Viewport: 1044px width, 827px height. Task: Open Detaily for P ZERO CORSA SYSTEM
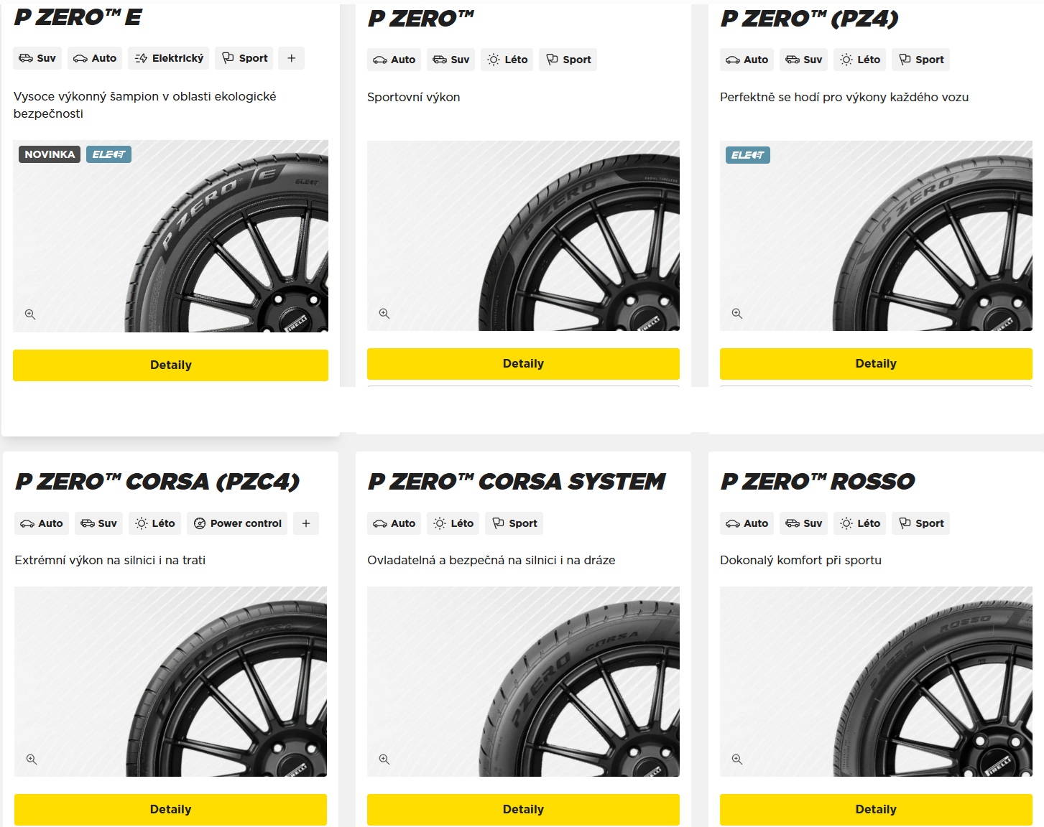tap(523, 809)
